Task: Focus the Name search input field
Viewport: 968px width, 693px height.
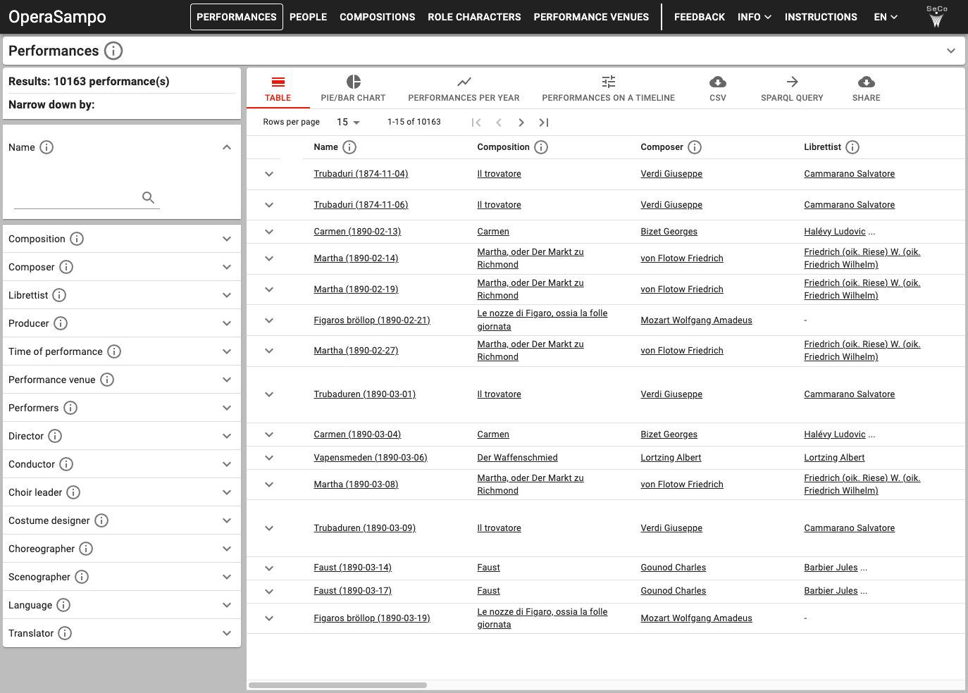Action: pyautogui.click(x=77, y=198)
